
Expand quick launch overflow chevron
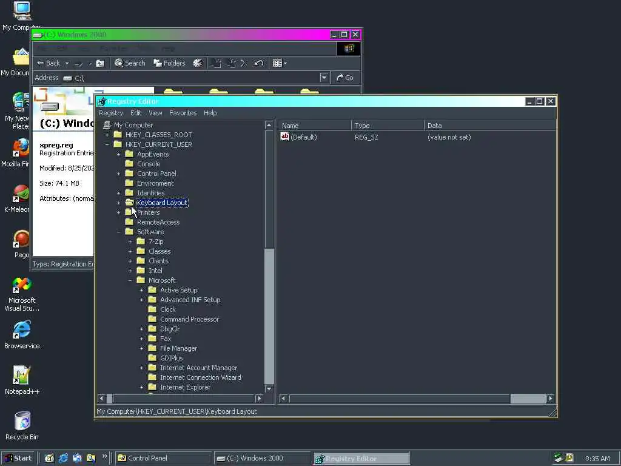[104, 456]
